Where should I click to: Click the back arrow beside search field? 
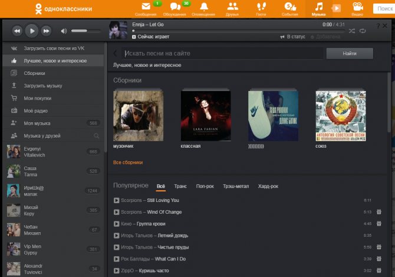[116, 53]
